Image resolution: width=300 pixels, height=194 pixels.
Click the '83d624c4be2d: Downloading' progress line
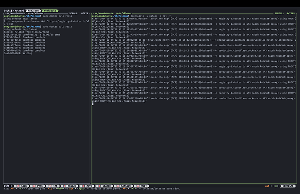tap(32, 35)
